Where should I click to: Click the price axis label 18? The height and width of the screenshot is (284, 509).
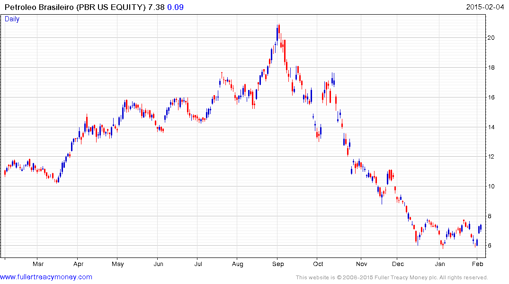491,68
